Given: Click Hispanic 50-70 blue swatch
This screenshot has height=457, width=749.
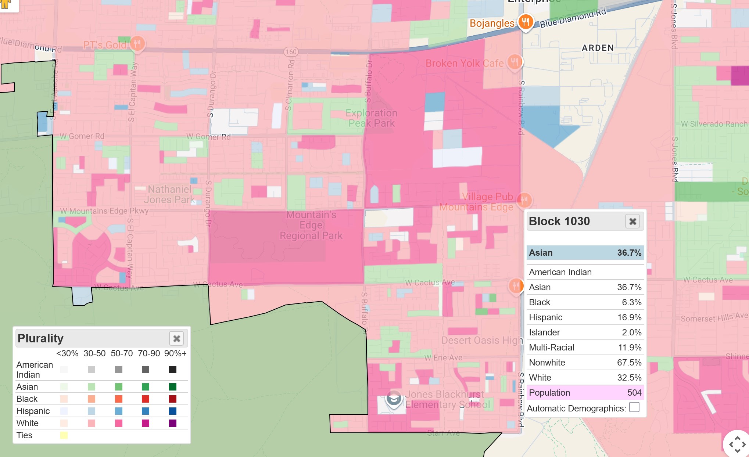Looking at the screenshot, I should coord(118,411).
